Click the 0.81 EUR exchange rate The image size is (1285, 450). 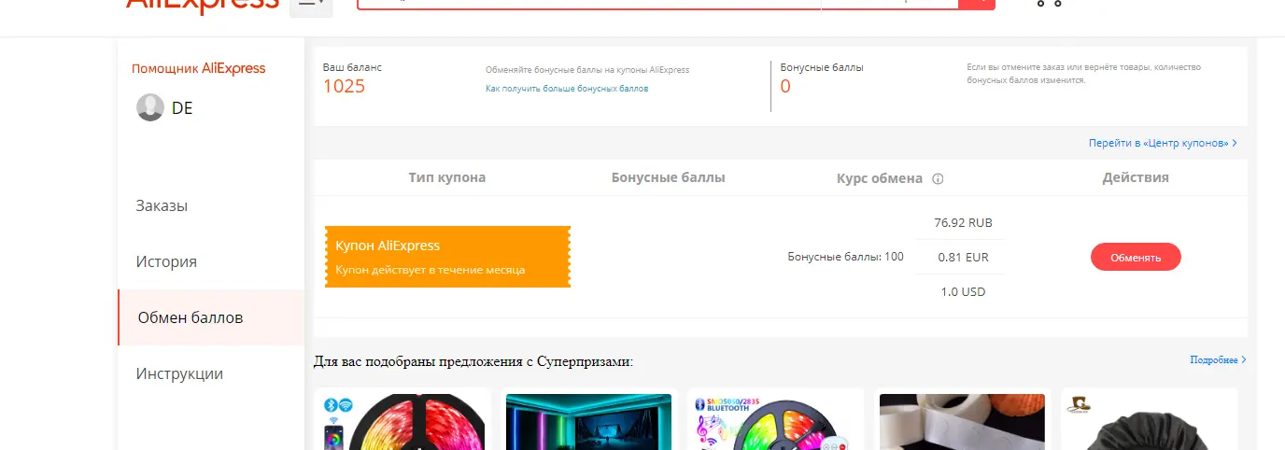coord(963,258)
